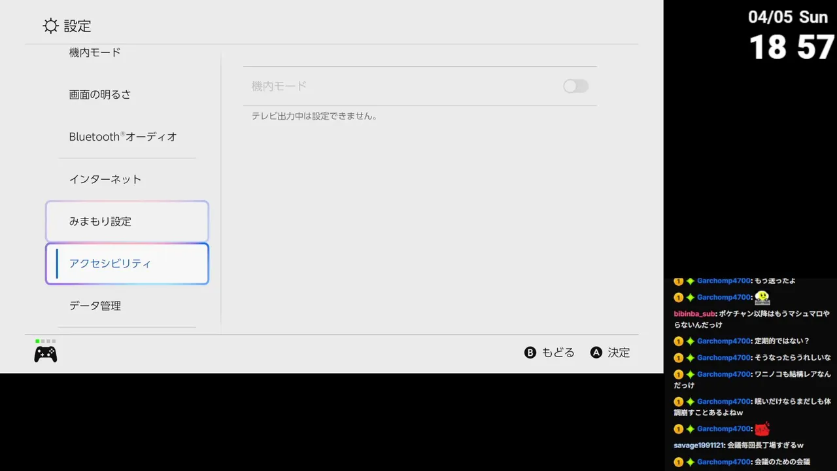Click the テレビ出力中は設定できません。 note
837x471 pixels.
point(315,116)
